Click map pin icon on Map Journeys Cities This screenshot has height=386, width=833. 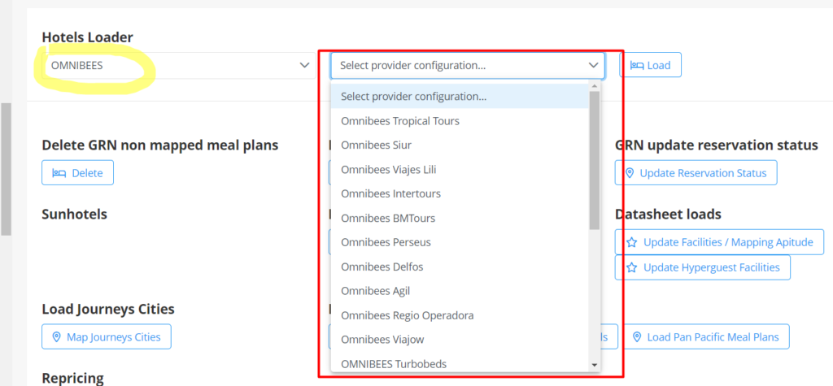point(56,337)
